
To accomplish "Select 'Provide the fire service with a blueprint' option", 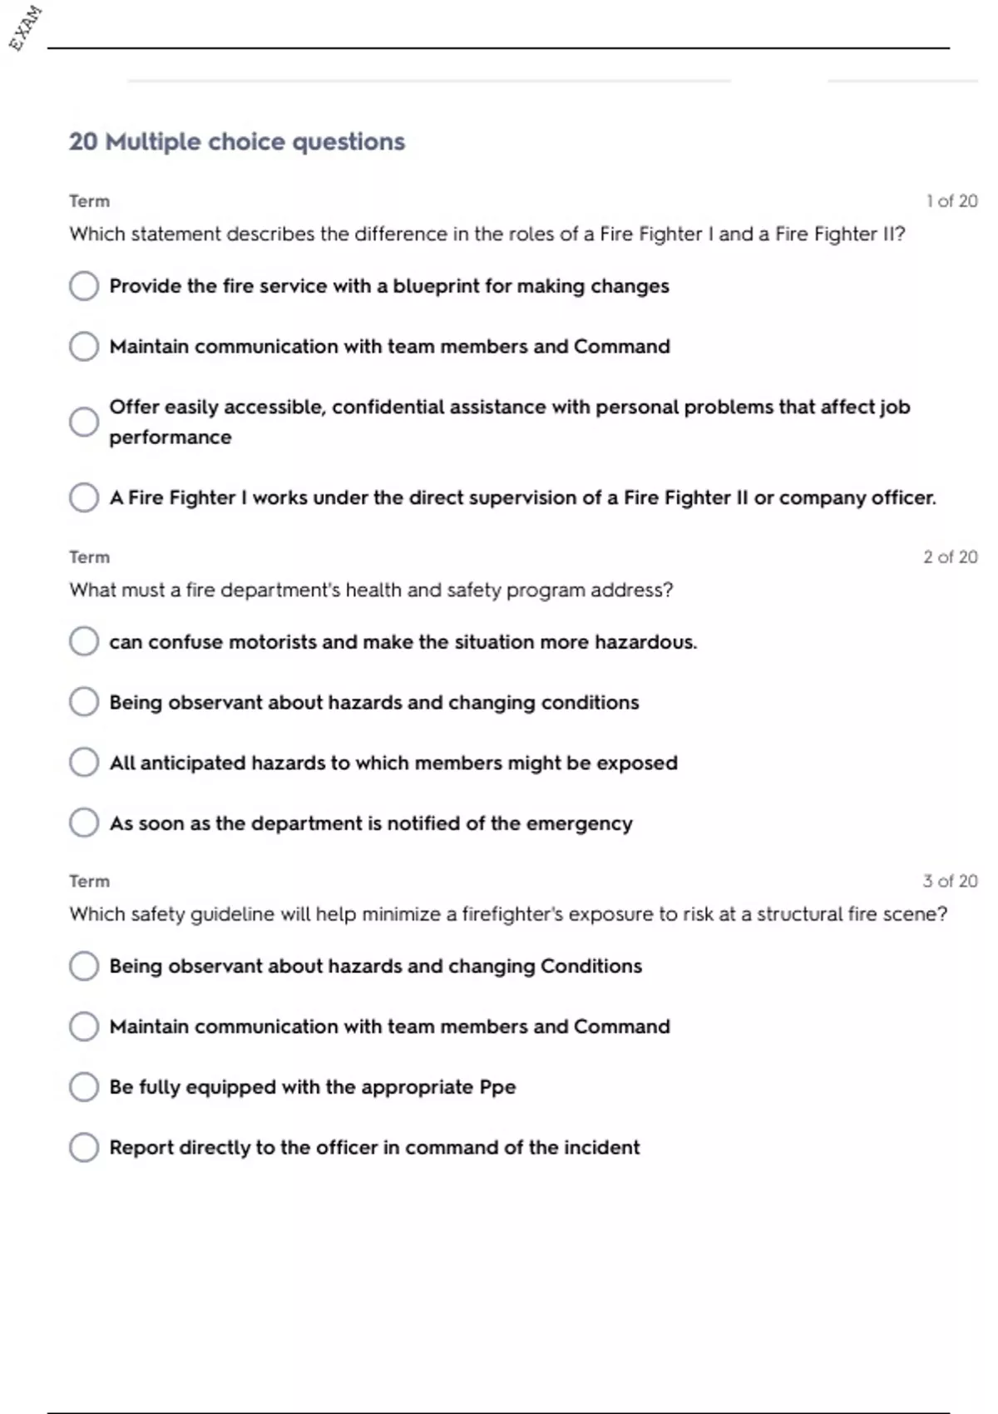I will point(84,286).
